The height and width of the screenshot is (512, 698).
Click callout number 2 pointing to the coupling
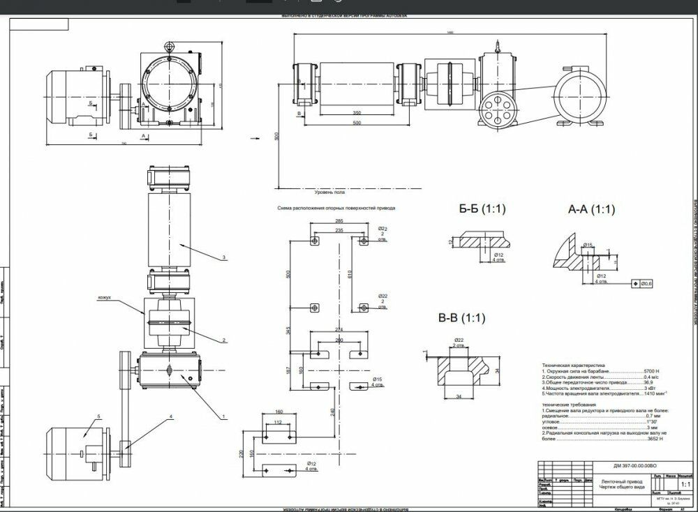click(x=224, y=340)
